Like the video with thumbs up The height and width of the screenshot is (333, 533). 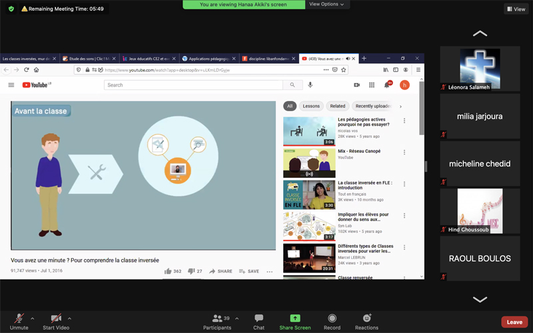click(x=173, y=271)
